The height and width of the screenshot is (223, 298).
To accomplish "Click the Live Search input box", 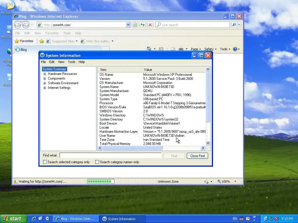I will [193, 25].
